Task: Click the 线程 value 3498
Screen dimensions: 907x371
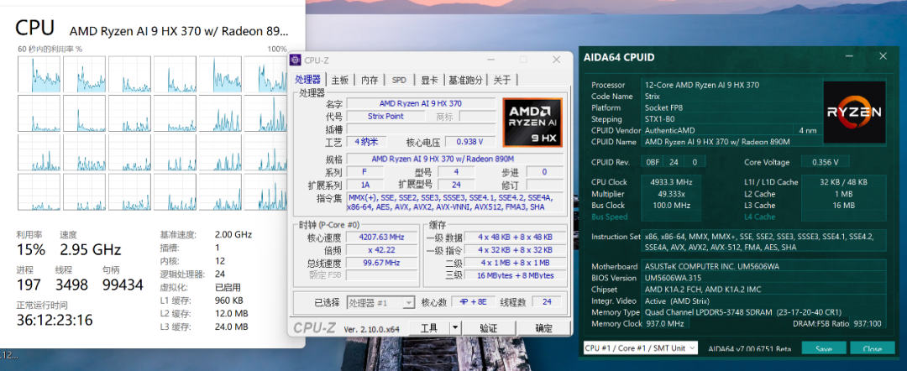Action: (x=71, y=285)
